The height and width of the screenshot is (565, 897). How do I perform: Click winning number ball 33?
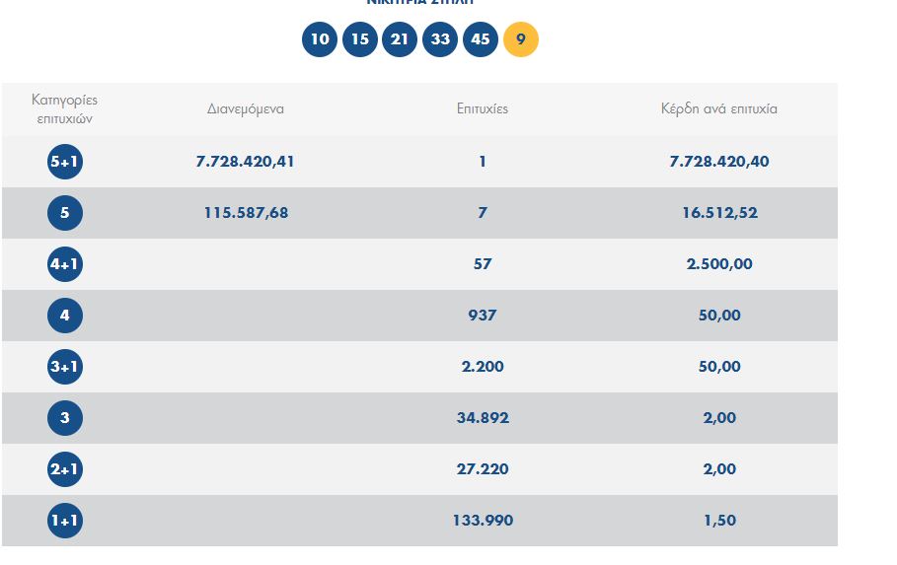440,39
